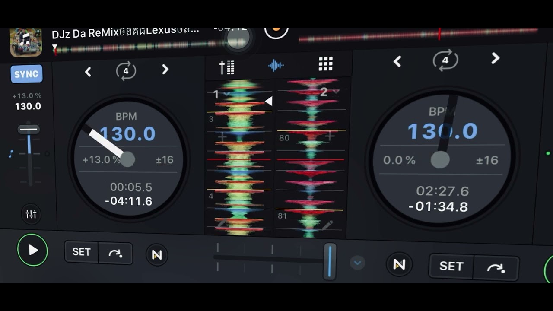Change the right deck ±16 tempo range
This screenshot has height=311, width=553.
point(487,160)
